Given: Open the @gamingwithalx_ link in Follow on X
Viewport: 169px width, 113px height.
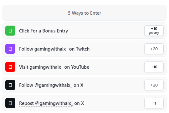Looking at the screenshot, I should coord(53,85).
